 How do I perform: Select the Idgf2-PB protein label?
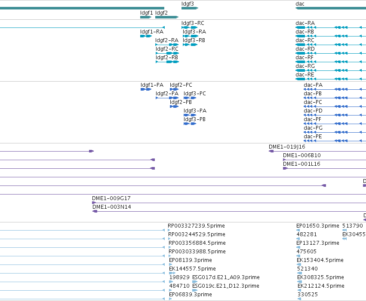(x=181, y=102)
